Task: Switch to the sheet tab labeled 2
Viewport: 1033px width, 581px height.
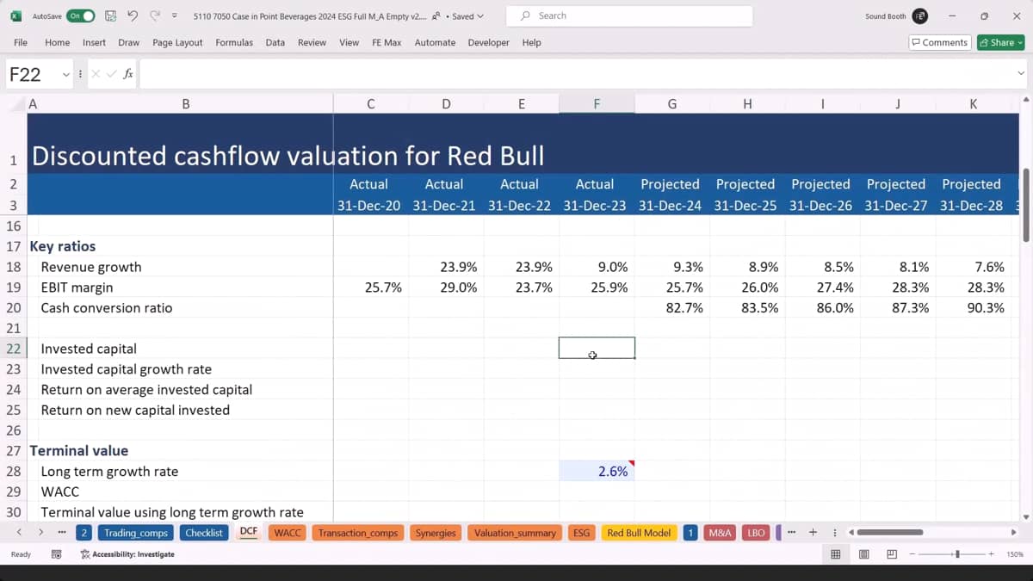Action: [84, 533]
